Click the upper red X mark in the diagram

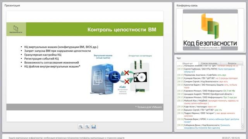[127, 73]
